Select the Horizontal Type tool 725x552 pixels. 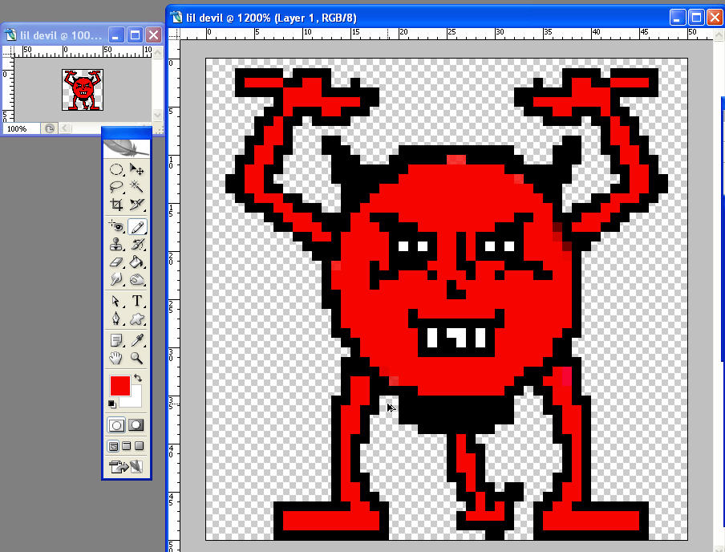(136, 301)
